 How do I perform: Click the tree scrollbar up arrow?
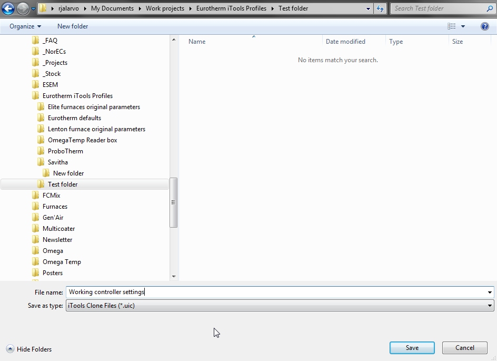tap(174, 40)
